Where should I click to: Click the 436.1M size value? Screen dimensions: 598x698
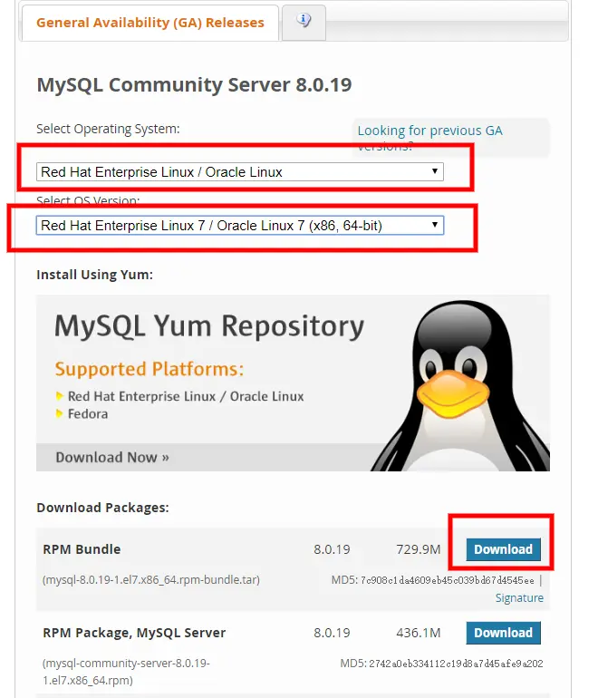click(419, 633)
